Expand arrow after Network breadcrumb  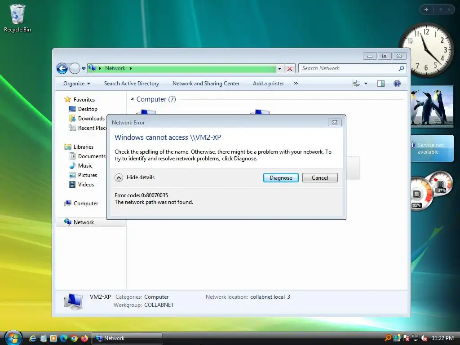click(x=131, y=68)
